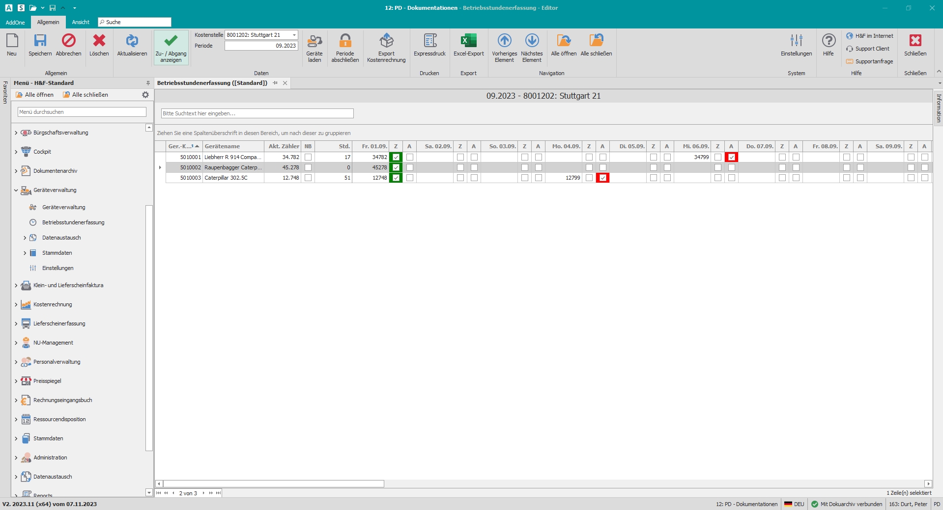Open Expressdruck printing

click(x=429, y=41)
